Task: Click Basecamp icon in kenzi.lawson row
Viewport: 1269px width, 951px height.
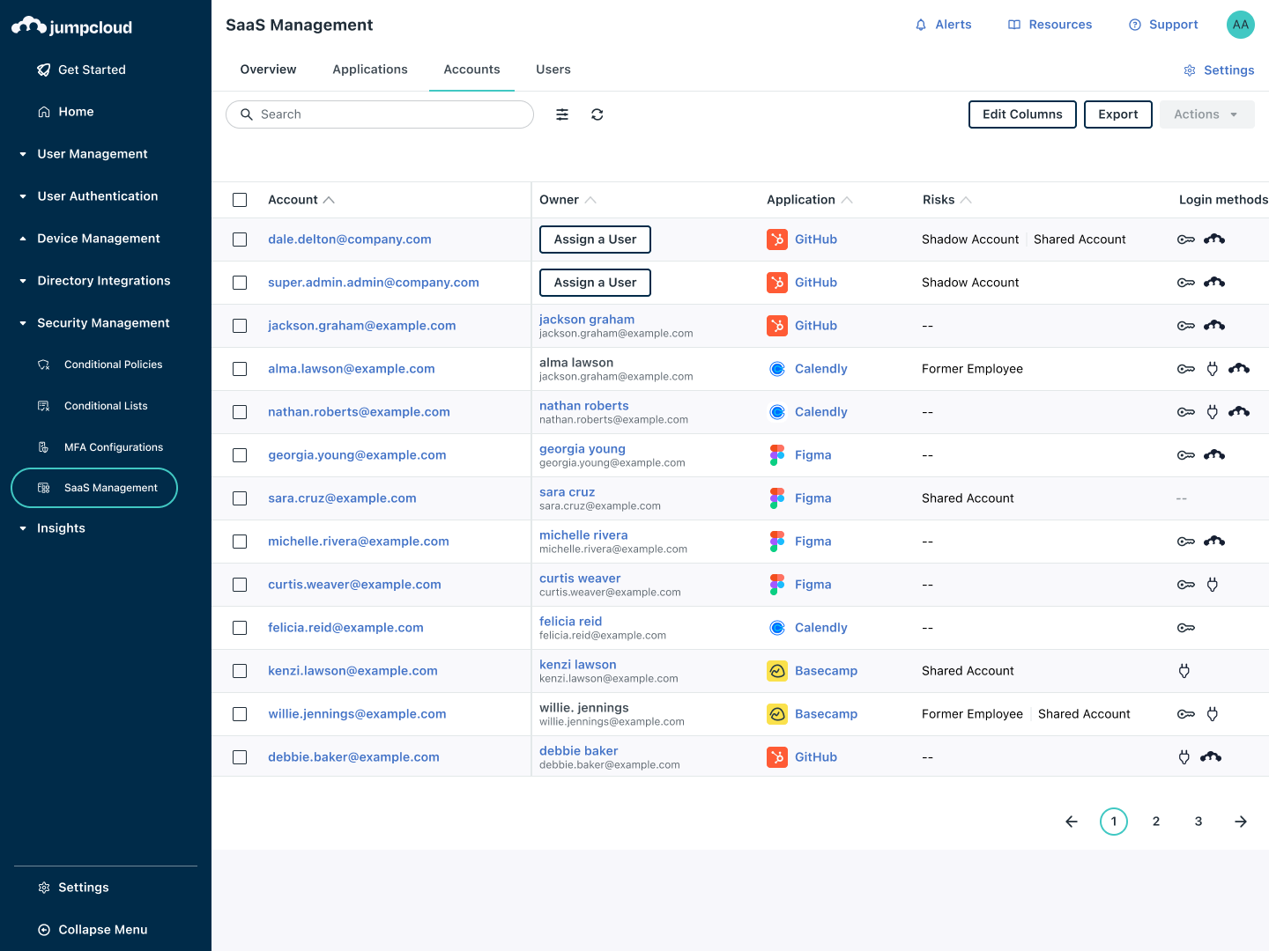Action: pyautogui.click(x=777, y=671)
